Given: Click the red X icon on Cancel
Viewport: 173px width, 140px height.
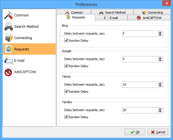Looking at the screenshot, I should click(x=153, y=132).
